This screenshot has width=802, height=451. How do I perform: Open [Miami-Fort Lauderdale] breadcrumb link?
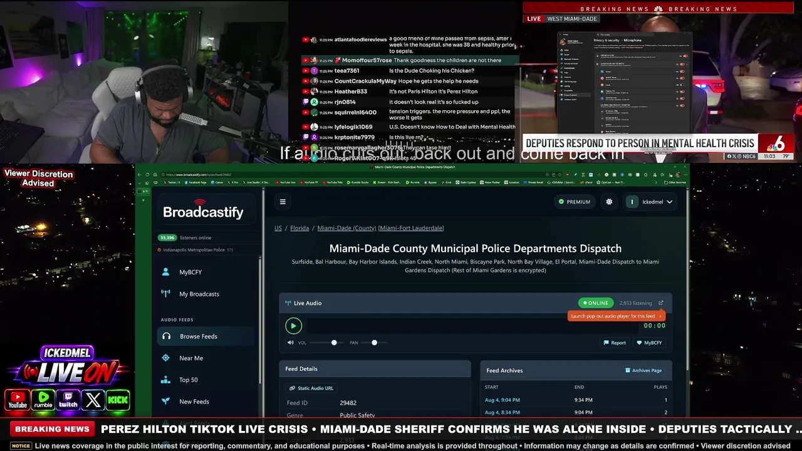411,228
